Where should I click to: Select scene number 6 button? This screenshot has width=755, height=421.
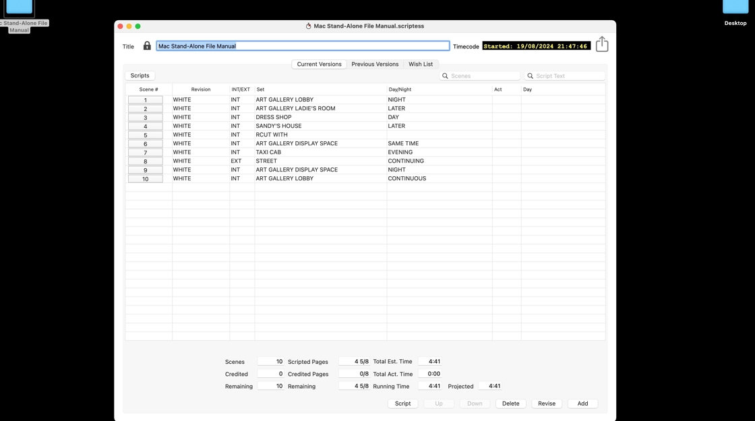point(146,144)
